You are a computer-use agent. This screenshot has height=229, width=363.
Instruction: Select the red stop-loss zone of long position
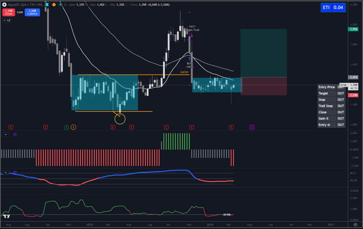263,86
